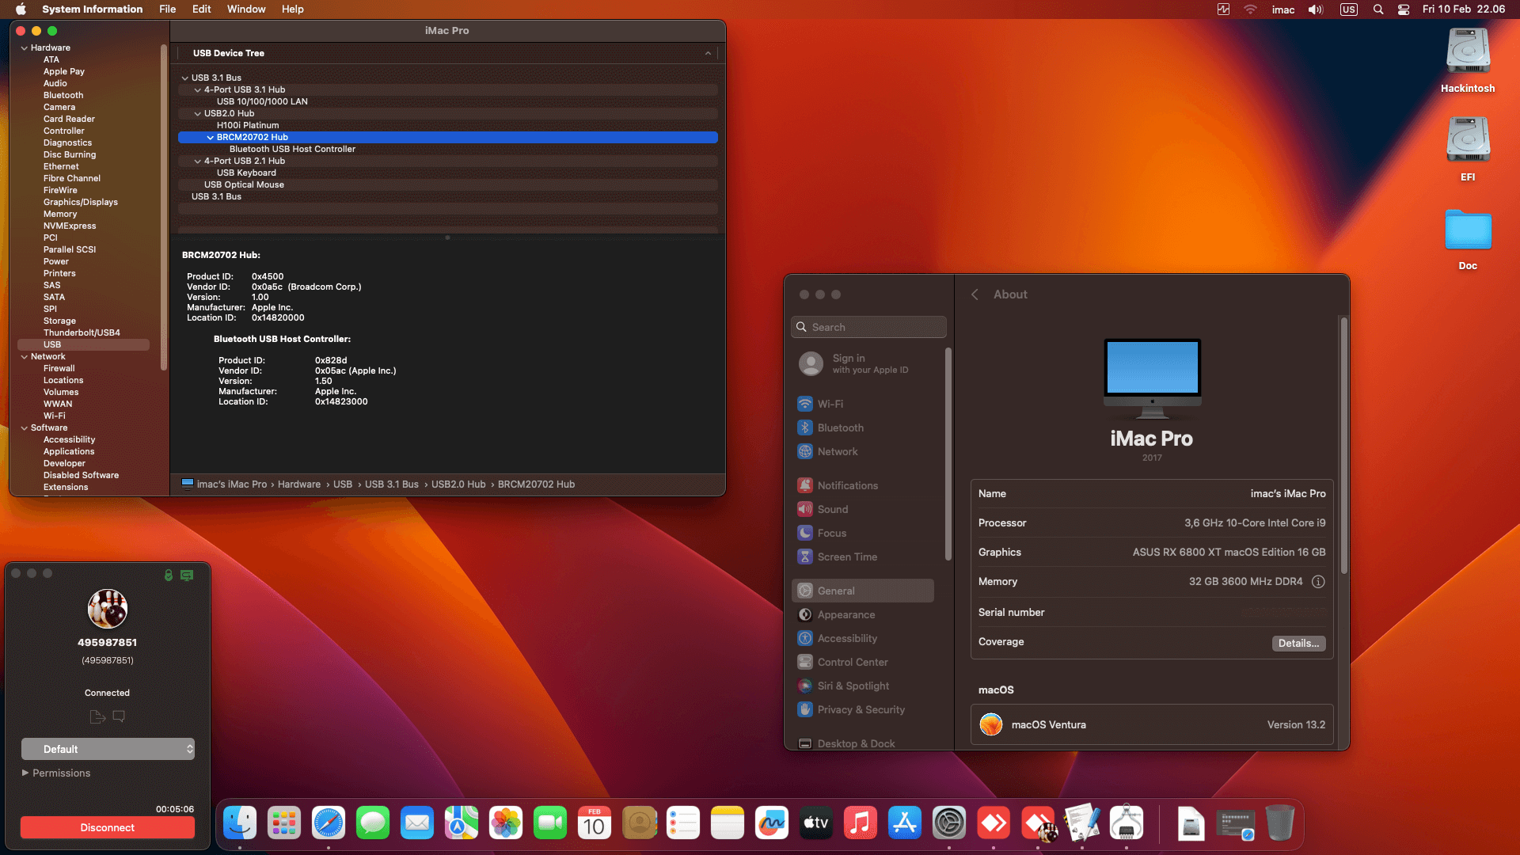Launch App Store from the Dock
The width and height of the screenshot is (1520, 855).
pos(904,823)
